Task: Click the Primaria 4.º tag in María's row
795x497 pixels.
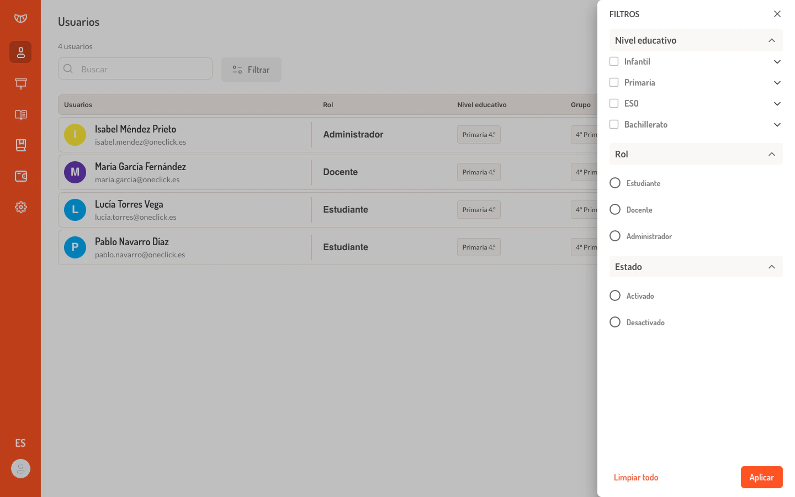Action: (x=479, y=172)
